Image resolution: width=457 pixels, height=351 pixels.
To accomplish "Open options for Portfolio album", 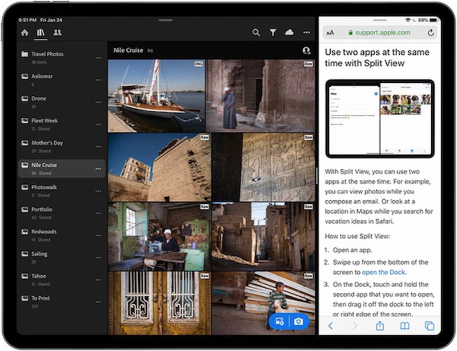I will 98,213.
